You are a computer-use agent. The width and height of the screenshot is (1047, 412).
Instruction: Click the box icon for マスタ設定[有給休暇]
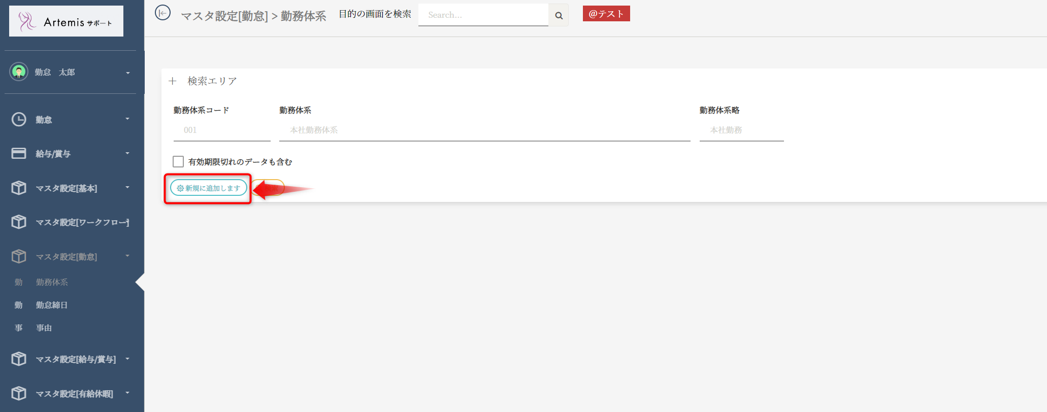19,393
